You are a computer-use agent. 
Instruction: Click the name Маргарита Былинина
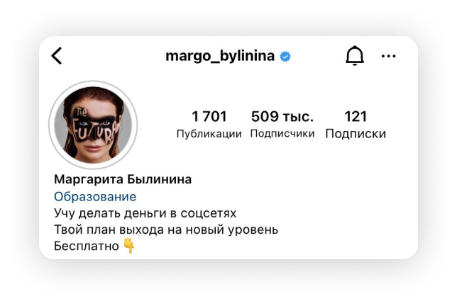tap(123, 179)
